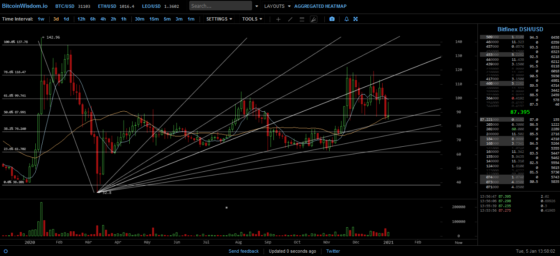Image resolution: width=560 pixels, height=256 pixels.
Task: Set time interval to 1h
Action: [124, 19]
